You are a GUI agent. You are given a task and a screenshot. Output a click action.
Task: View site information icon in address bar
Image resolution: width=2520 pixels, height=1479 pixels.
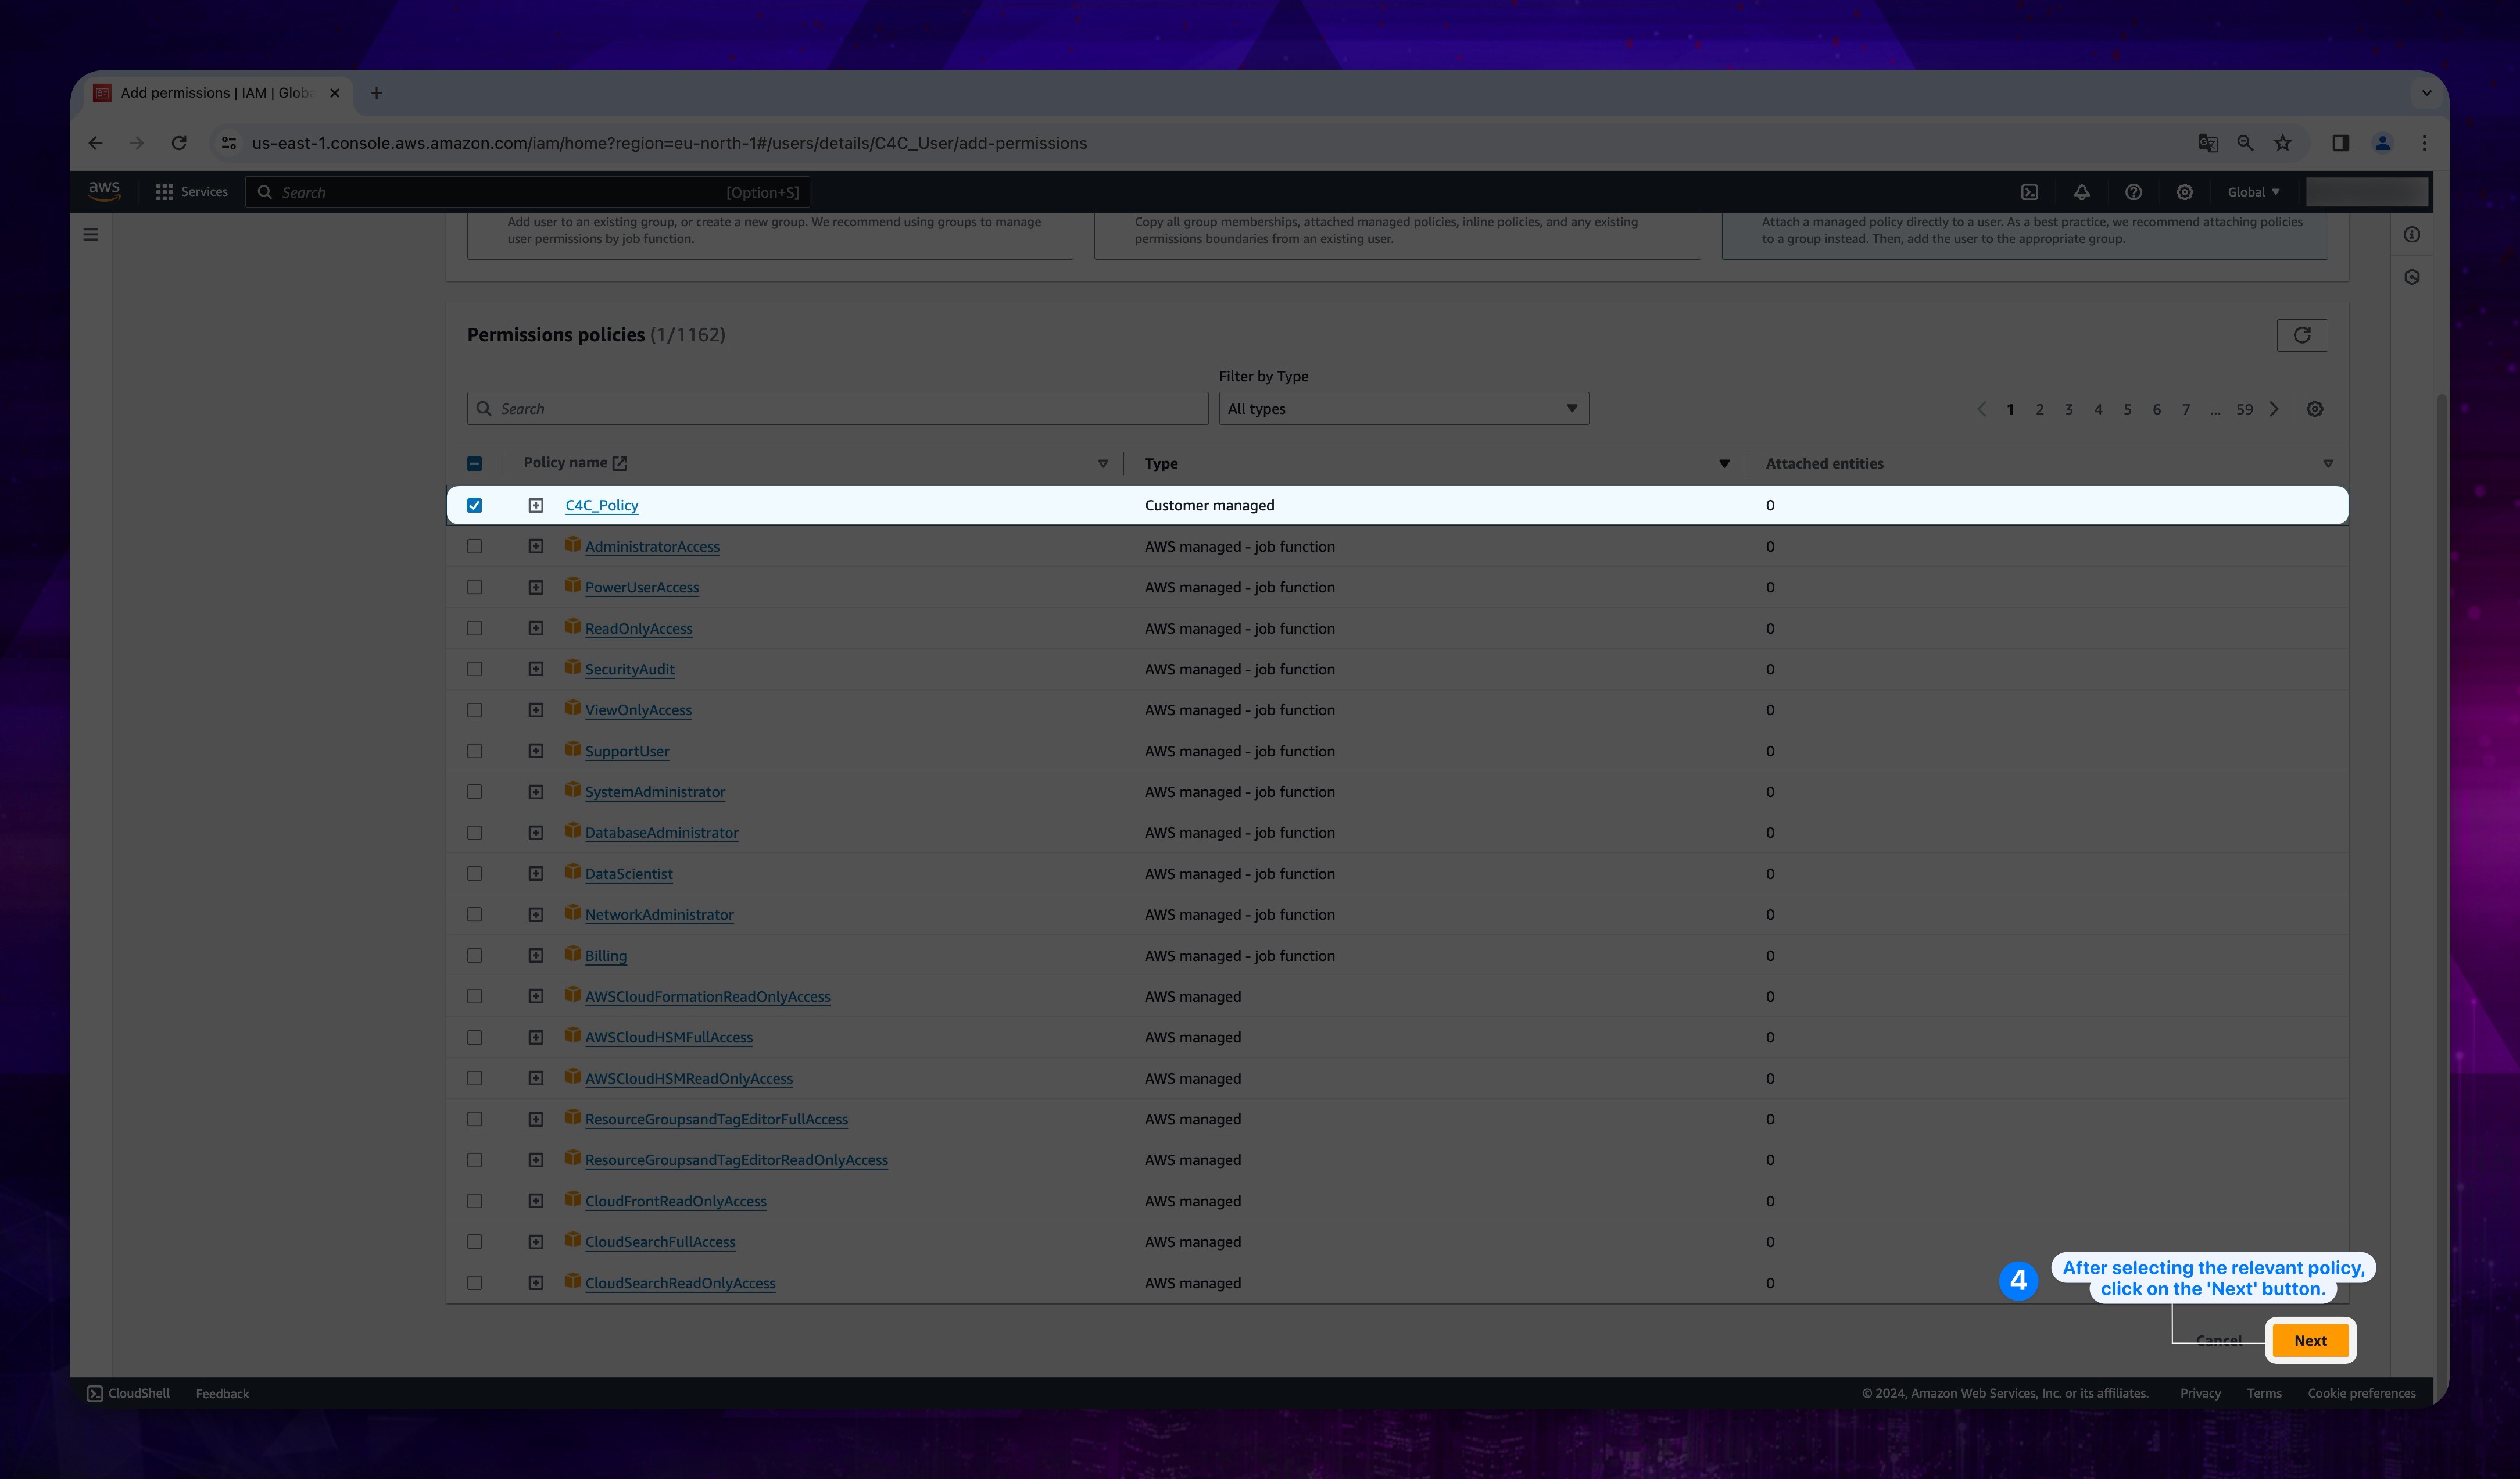tap(229, 143)
